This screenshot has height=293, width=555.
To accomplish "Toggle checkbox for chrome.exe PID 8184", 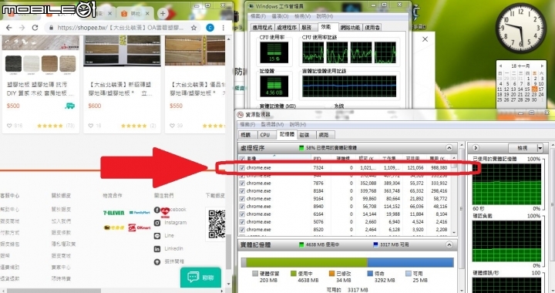I will (242, 191).
